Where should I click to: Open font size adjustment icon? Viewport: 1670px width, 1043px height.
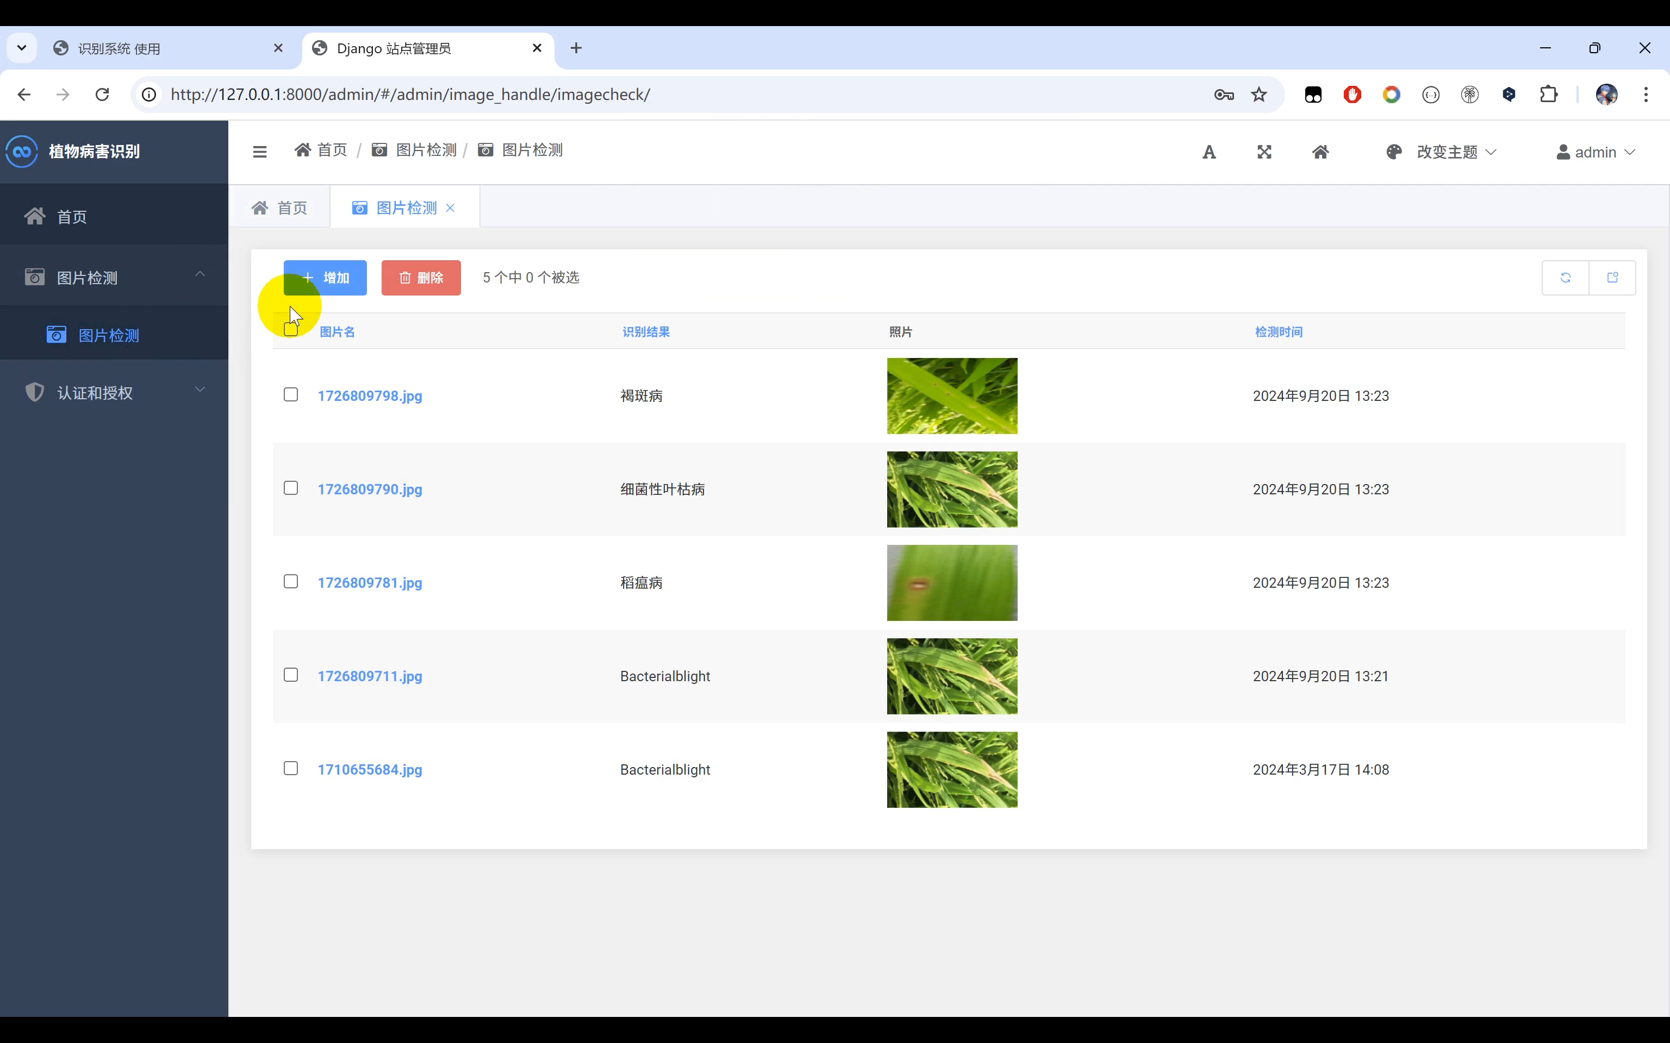[x=1209, y=153]
